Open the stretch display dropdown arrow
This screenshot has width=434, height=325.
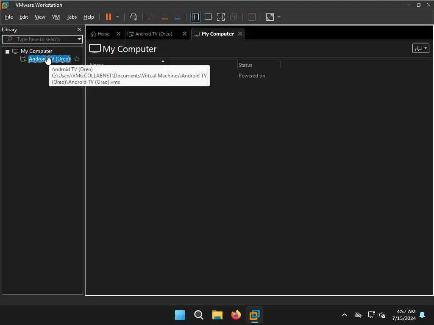coord(279,17)
